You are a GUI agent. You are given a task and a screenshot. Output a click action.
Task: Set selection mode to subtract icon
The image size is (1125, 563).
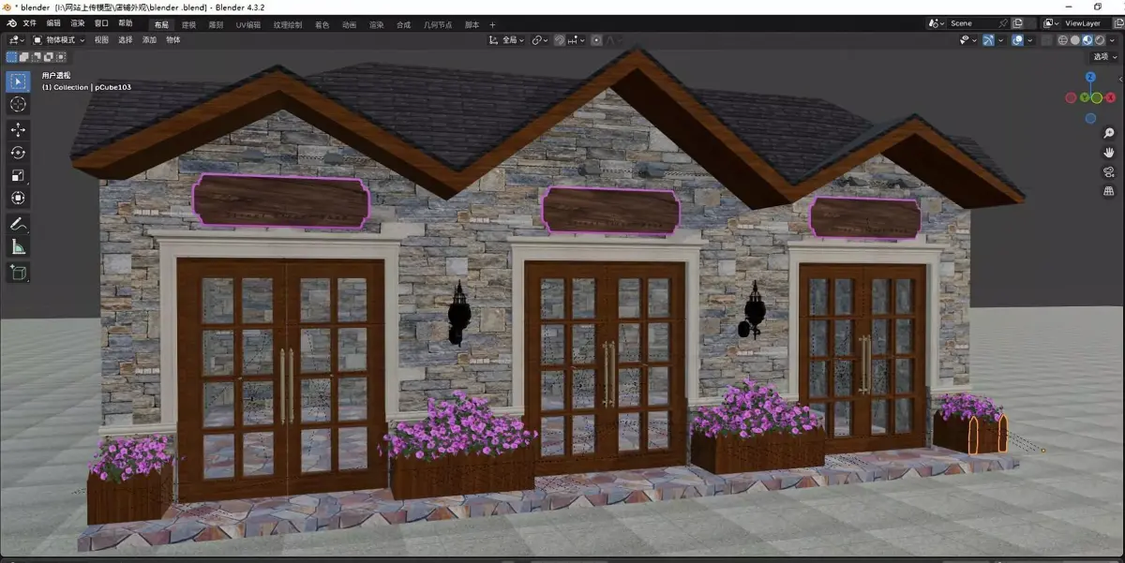[x=37, y=56]
